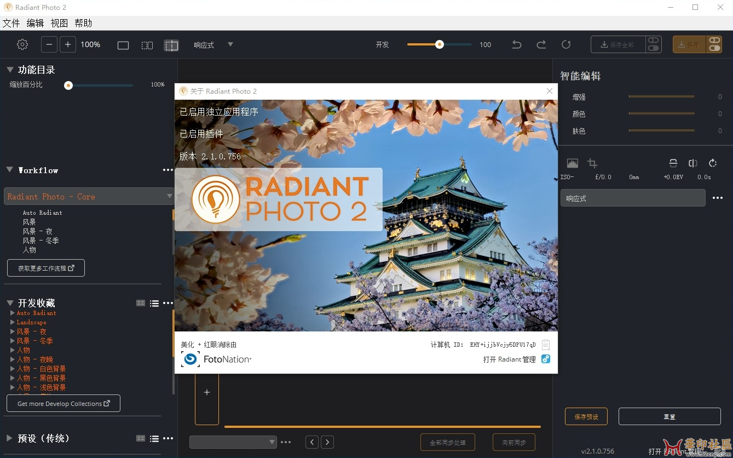
Task: Open three-dots menu beside 响应式 field
Action: [717, 198]
